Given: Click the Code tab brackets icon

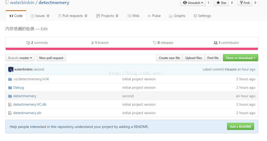Looking at the screenshot, I should pyautogui.click(x=11, y=16).
